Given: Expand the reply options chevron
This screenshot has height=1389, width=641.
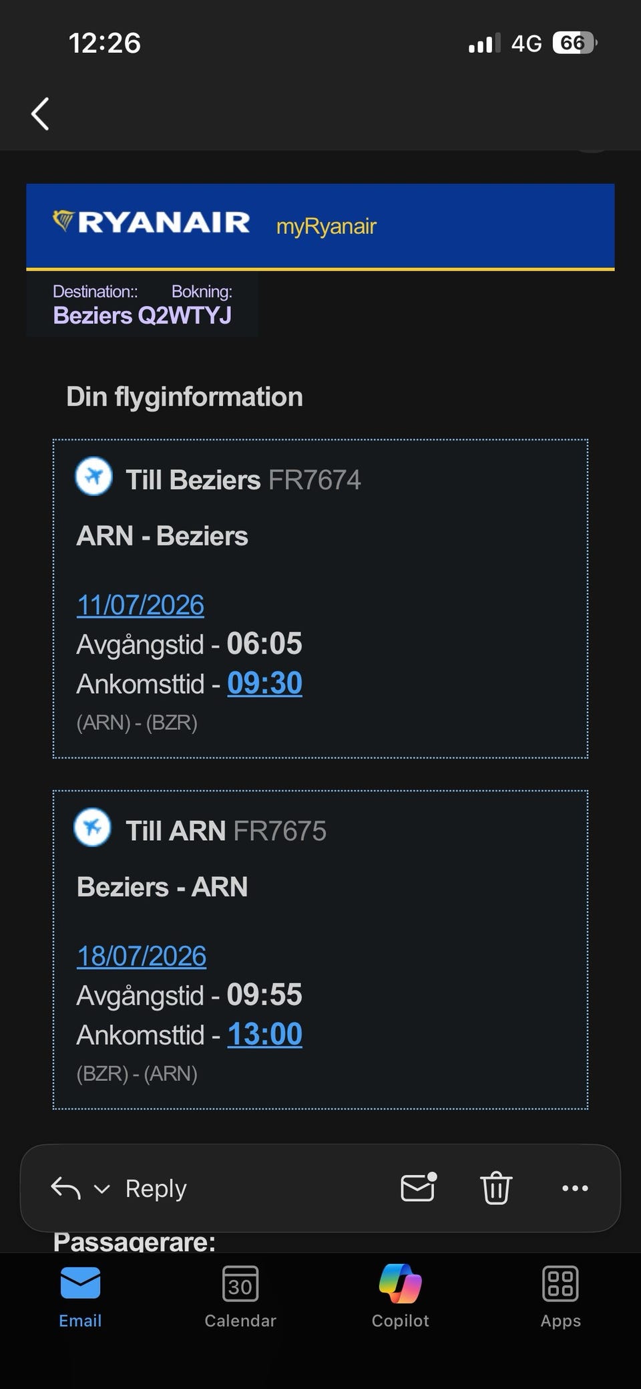Looking at the screenshot, I should tap(101, 1188).
